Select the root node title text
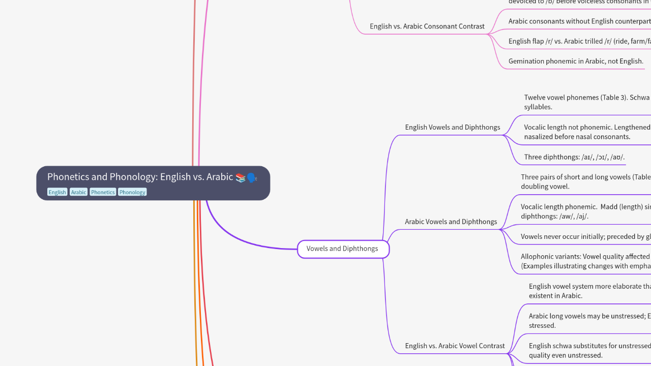Viewport: 651px width, 366px height. tap(140, 177)
